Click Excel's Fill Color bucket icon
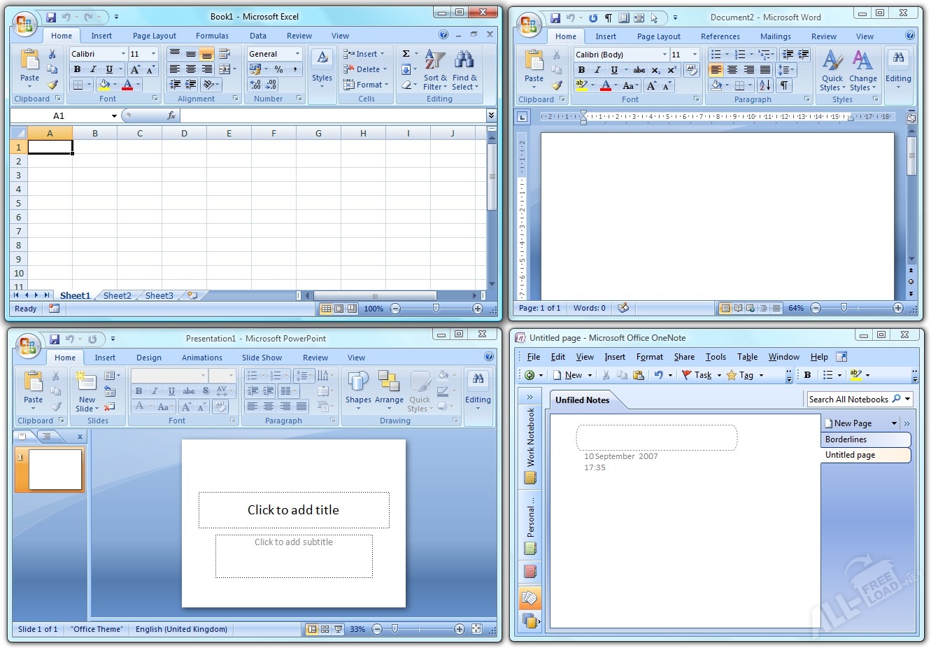The width and height of the screenshot is (931, 648). point(104,85)
